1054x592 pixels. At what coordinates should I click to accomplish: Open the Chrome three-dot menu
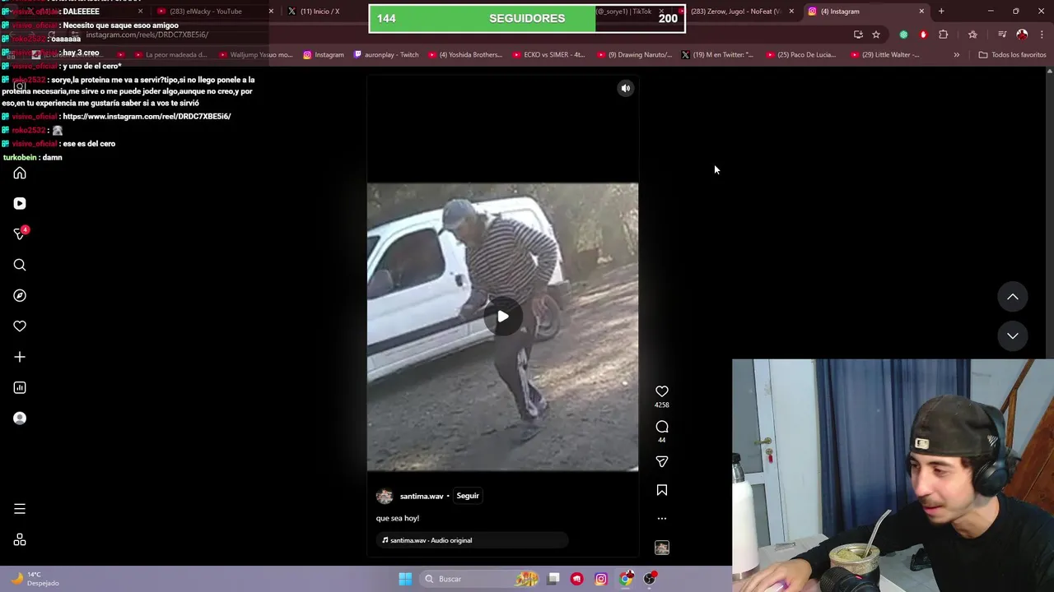tap(1042, 35)
